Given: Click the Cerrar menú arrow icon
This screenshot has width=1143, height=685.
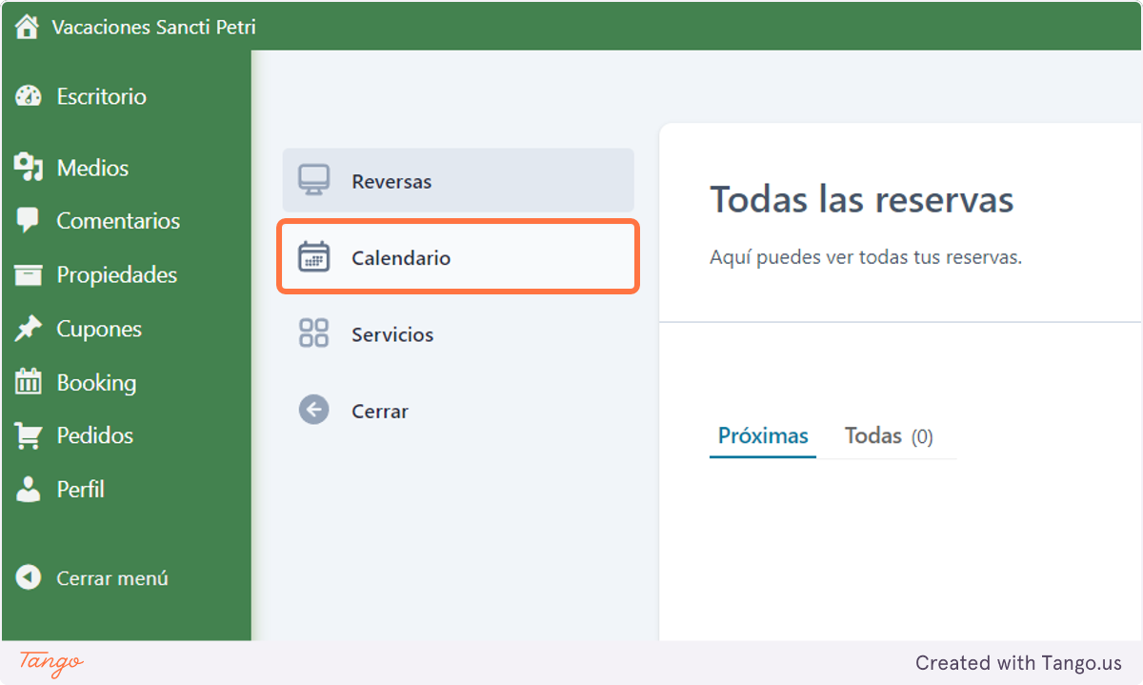Looking at the screenshot, I should [29, 577].
